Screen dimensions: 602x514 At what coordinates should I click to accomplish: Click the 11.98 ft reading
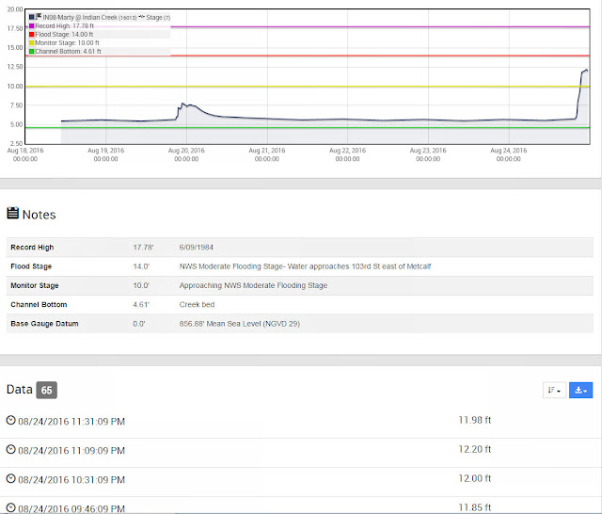coord(474,420)
